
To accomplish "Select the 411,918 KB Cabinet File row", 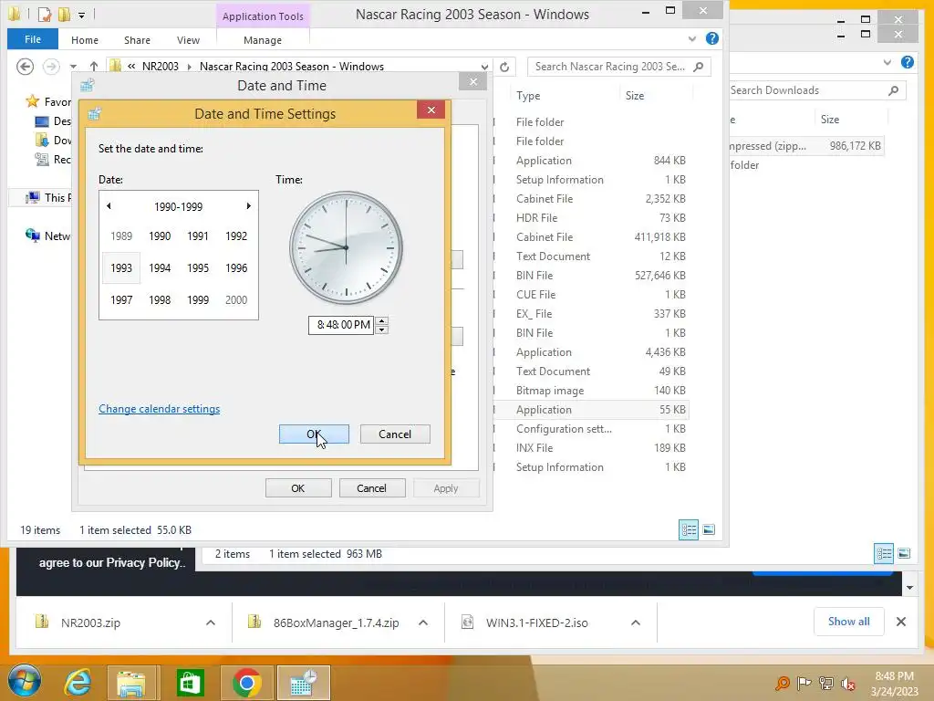I will [x=600, y=237].
